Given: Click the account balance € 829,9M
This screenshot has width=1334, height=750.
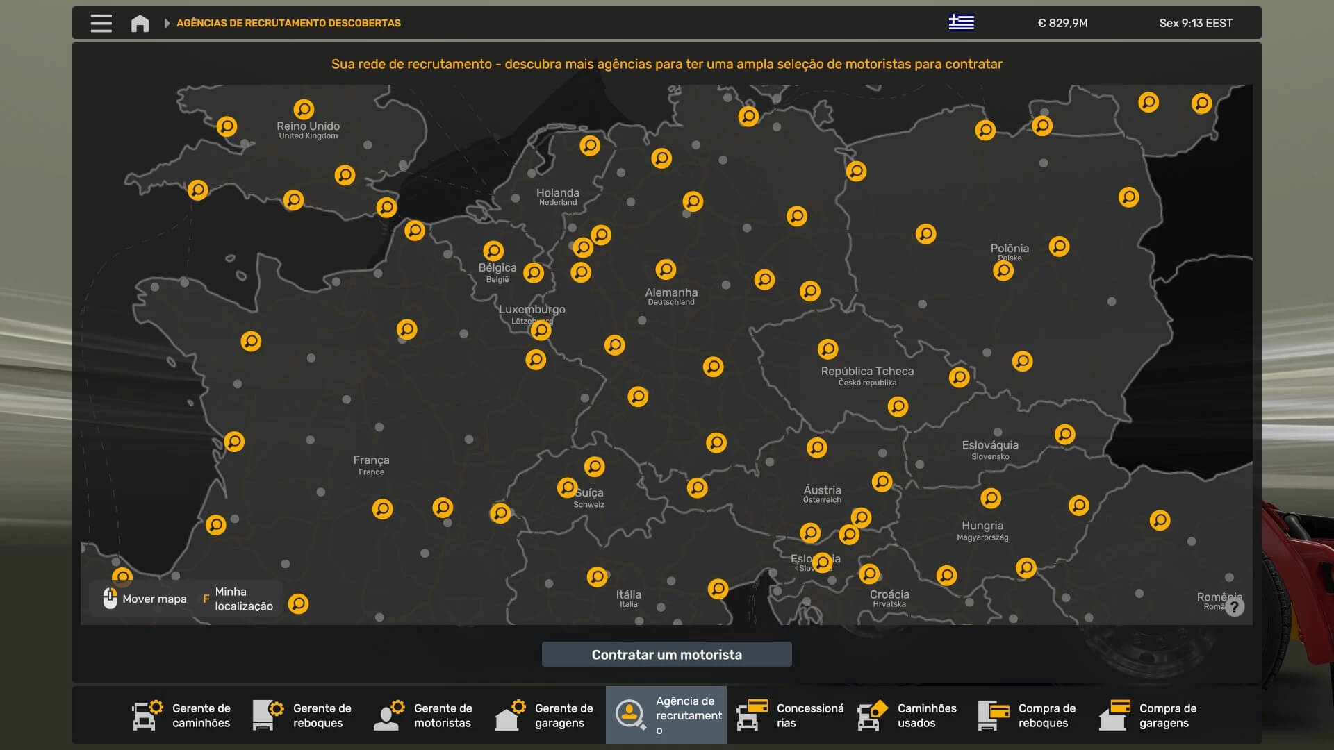Looking at the screenshot, I should 1062,23.
